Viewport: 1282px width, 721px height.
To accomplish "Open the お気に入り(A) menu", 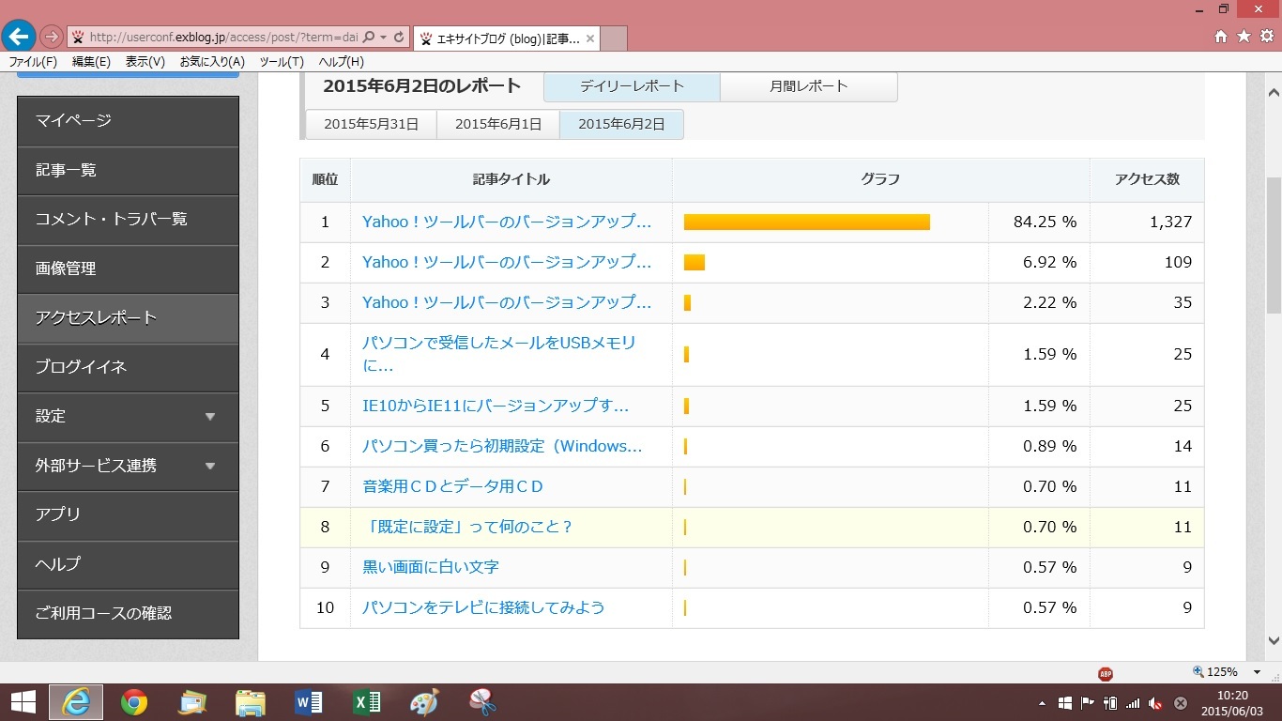I will [212, 62].
